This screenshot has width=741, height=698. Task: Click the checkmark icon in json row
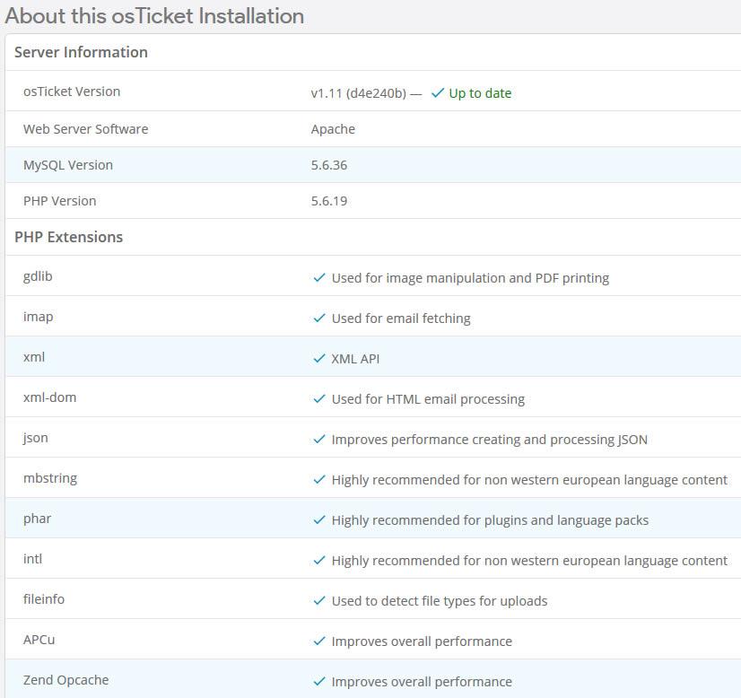click(x=318, y=440)
